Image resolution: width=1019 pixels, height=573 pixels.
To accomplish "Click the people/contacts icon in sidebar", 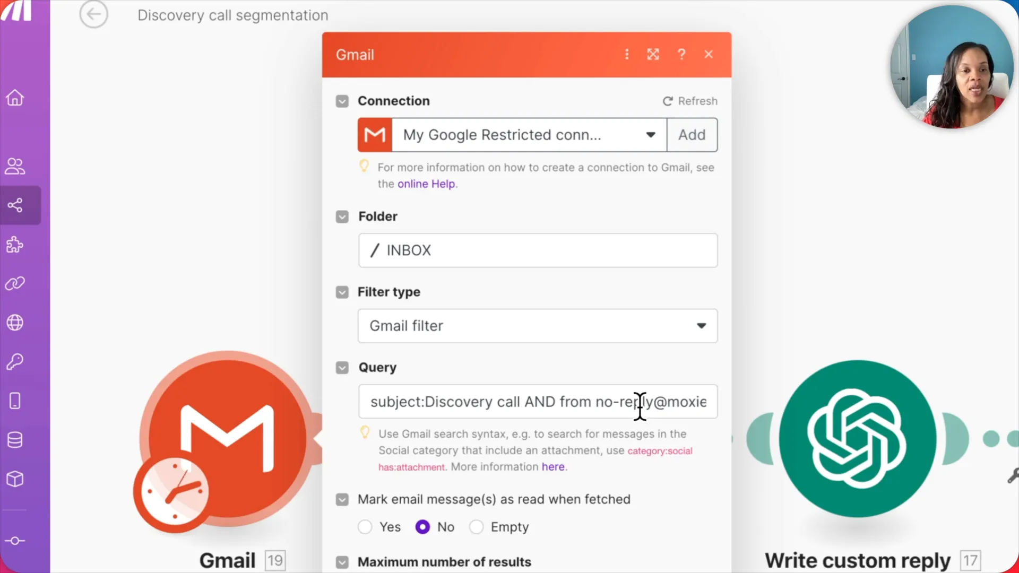I will 15,165.
